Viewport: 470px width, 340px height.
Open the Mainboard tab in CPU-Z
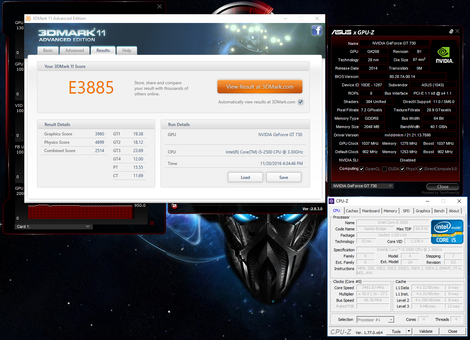click(371, 211)
